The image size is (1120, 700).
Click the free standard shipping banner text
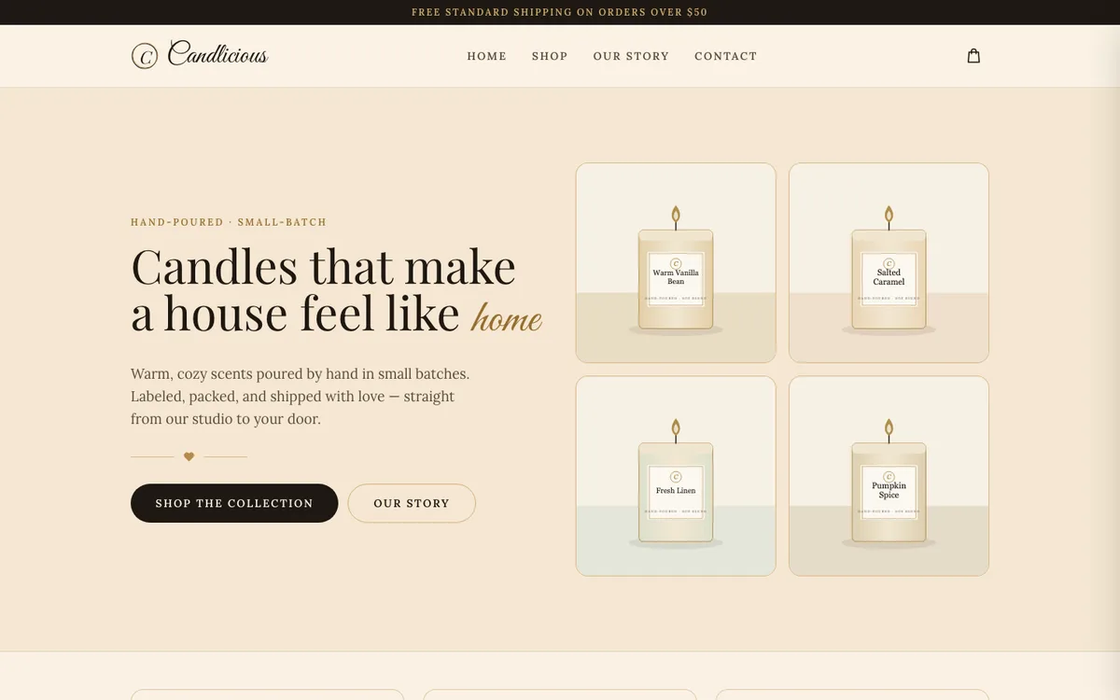(560, 12)
